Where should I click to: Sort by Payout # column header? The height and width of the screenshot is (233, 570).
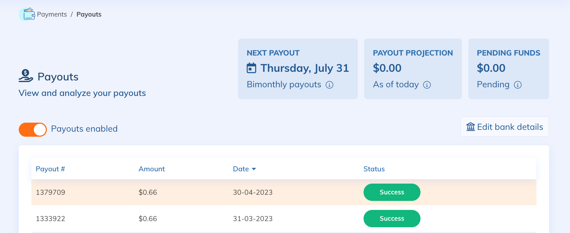[50, 169]
